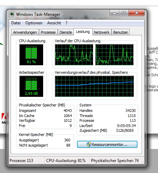Click the Windows Task-Manager title text
Image resolution: width=158 pixels, height=173 pixels.
tap(38, 14)
